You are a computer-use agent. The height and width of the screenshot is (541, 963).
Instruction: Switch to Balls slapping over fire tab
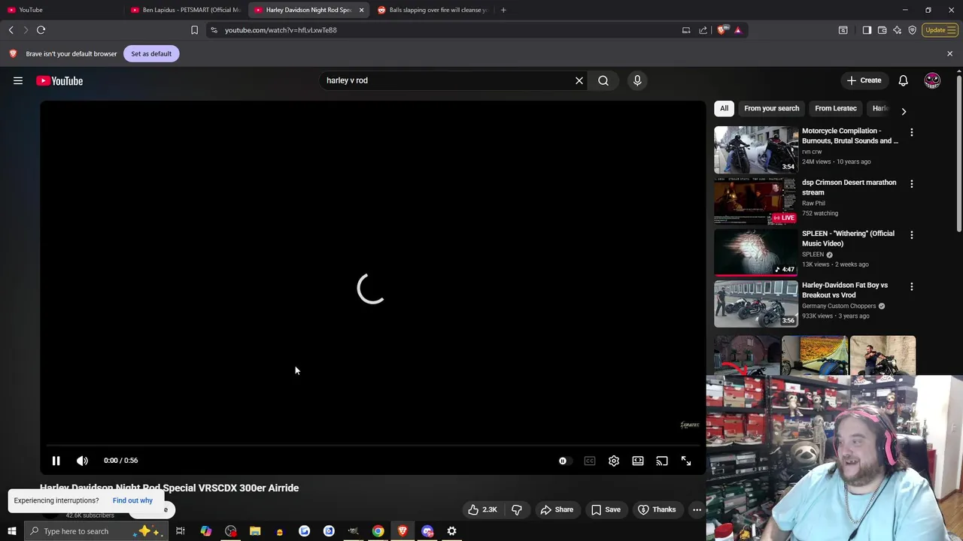pyautogui.click(x=433, y=10)
